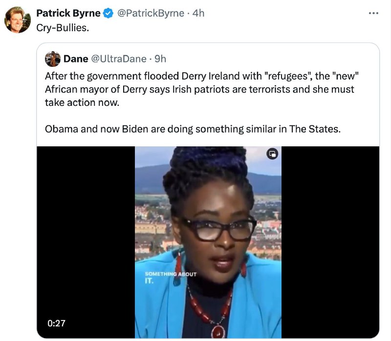Screen dimensions: 391x341
Task: Click the quoted tweet card header area
Action: coord(208,59)
